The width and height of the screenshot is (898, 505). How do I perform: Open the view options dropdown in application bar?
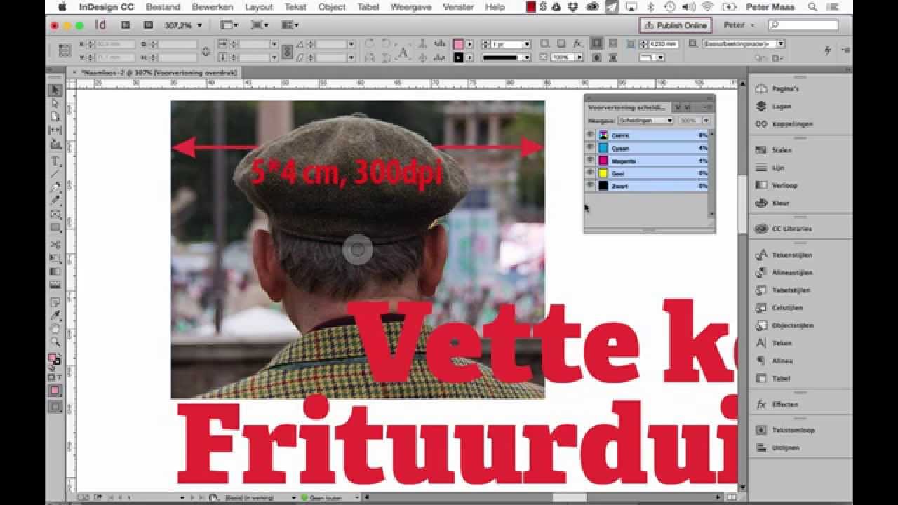(x=229, y=25)
